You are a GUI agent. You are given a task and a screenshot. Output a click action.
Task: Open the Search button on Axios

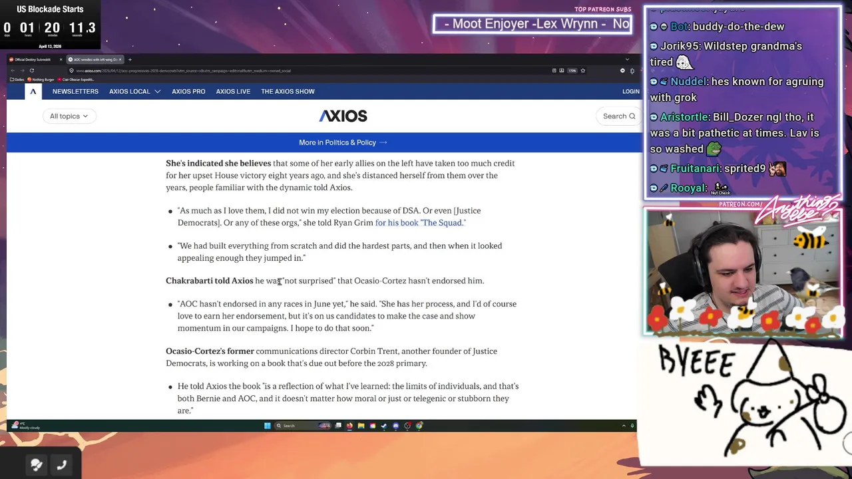point(619,116)
